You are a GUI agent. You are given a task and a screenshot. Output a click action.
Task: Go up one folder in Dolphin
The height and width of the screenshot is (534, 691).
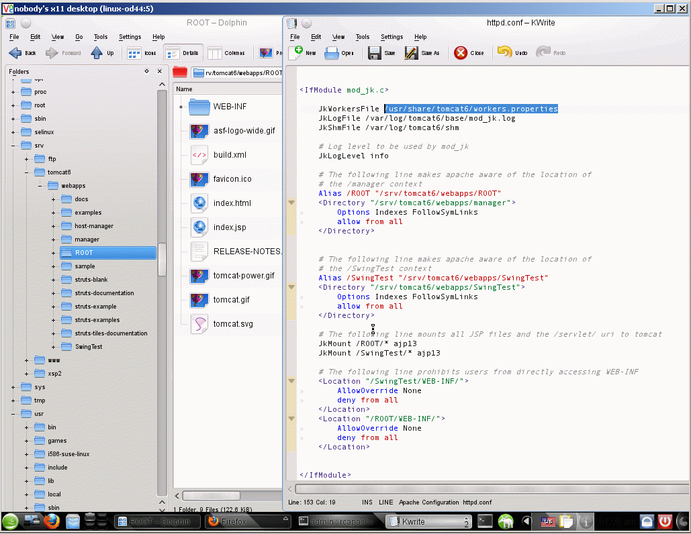coord(97,53)
